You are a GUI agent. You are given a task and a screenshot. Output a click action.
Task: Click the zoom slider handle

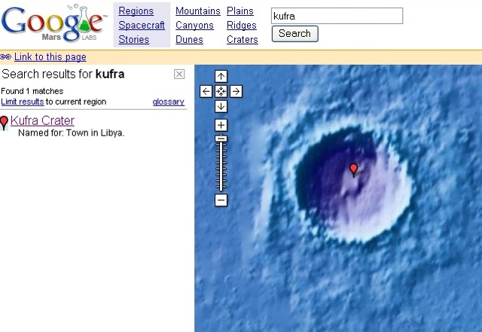221,139
